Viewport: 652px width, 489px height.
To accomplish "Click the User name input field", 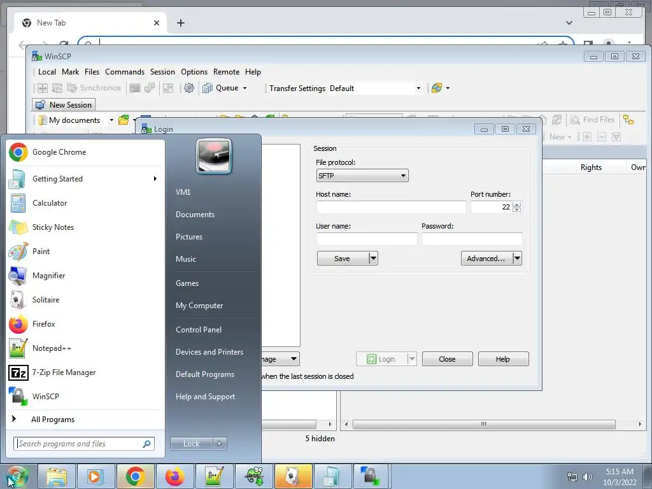I will coord(367,239).
